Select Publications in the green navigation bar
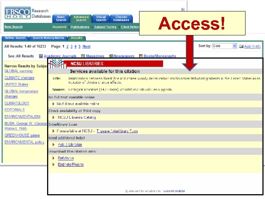The image size is (265, 199). click(80, 27)
